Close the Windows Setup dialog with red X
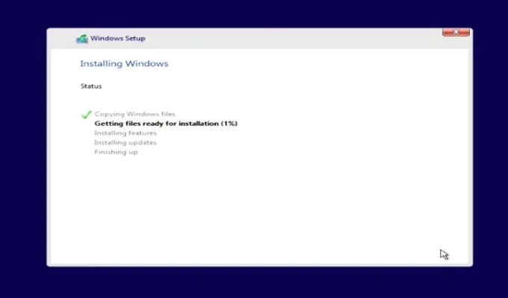This screenshot has width=508, height=298. click(x=456, y=32)
